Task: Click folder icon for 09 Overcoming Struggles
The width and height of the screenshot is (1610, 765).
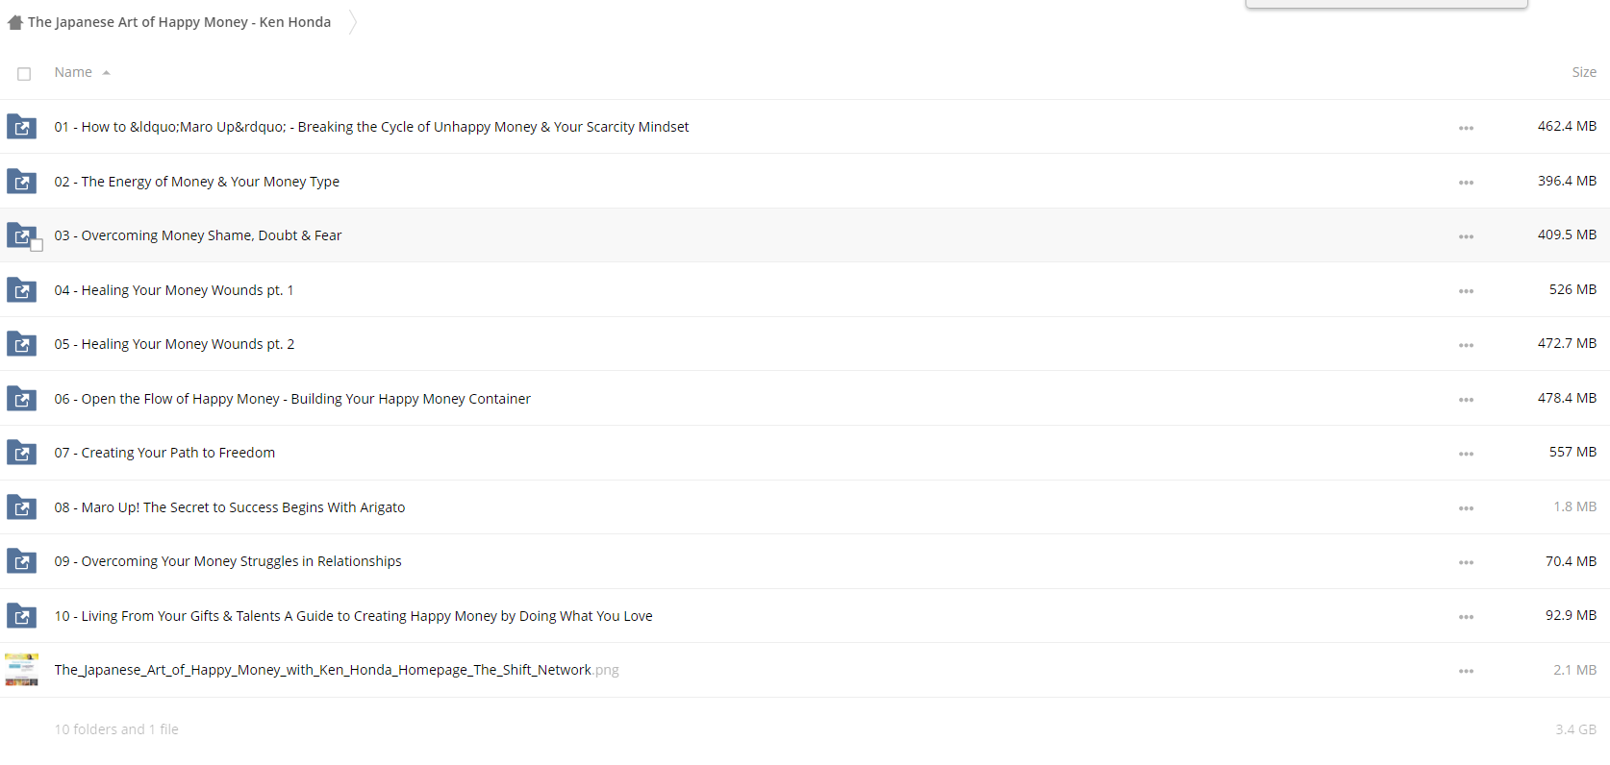Action: (21, 561)
